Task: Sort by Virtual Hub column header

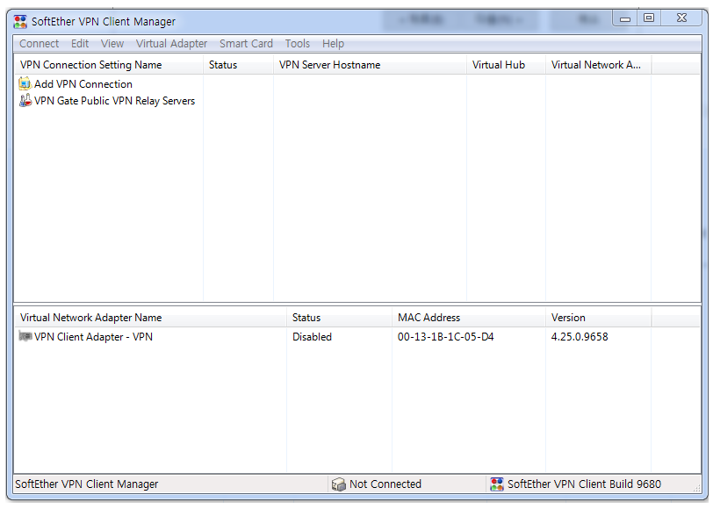Action: pyautogui.click(x=506, y=65)
